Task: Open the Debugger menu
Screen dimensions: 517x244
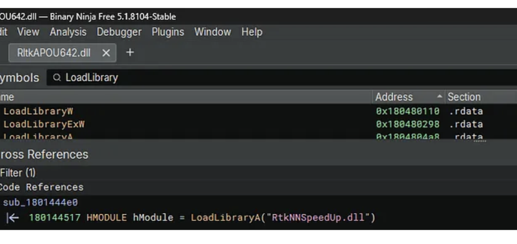Action: [x=119, y=32]
